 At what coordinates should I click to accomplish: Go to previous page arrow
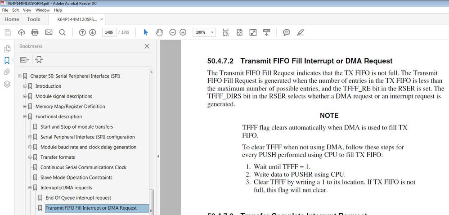pyautogui.click(x=82, y=32)
